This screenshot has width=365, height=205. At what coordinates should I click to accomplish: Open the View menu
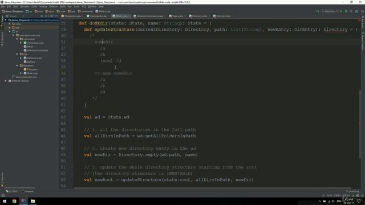pos(15,6)
